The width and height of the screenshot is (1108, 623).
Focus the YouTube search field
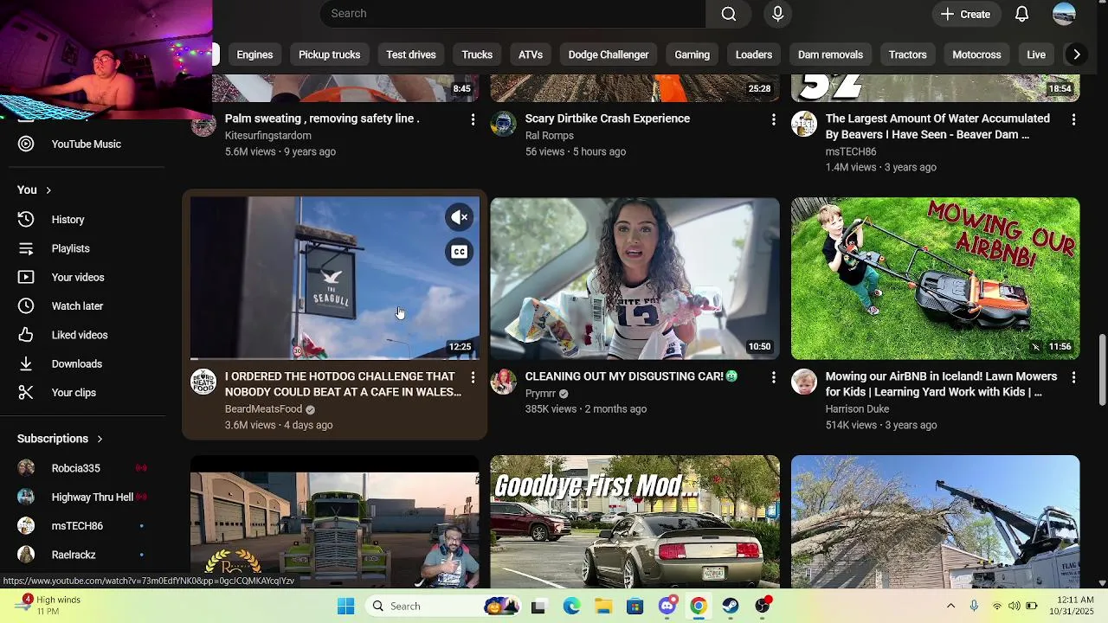pyautogui.click(x=512, y=14)
